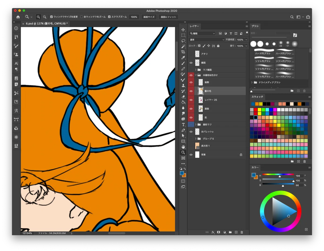Select the Zoom magnifier tool

point(183,153)
